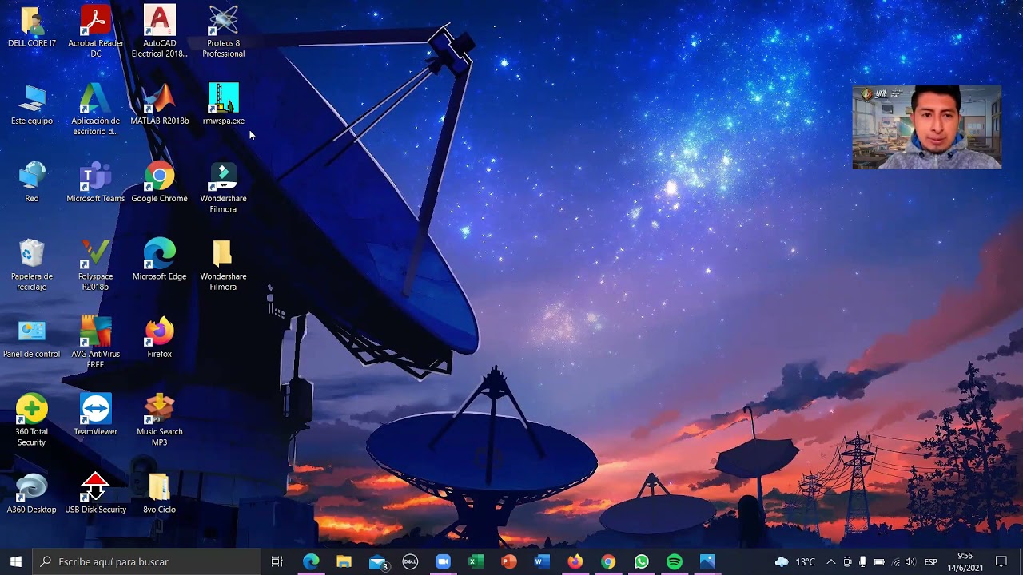1023x575 pixels.
Task: Click the webcam video thumbnail
Action: (927, 128)
